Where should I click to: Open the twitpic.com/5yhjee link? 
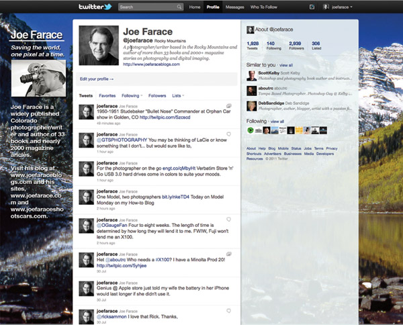(x=122, y=265)
